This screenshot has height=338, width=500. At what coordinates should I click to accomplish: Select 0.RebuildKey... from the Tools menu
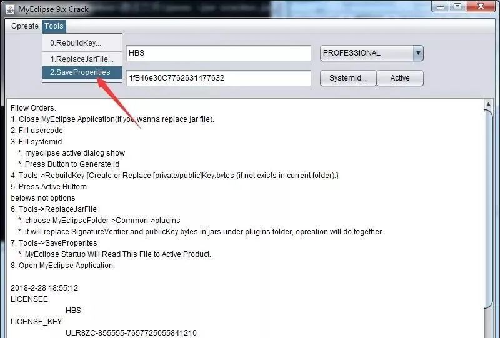pos(76,43)
